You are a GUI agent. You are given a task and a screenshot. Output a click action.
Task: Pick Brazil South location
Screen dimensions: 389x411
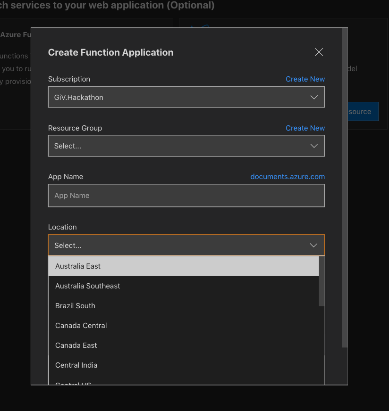coord(184,305)
